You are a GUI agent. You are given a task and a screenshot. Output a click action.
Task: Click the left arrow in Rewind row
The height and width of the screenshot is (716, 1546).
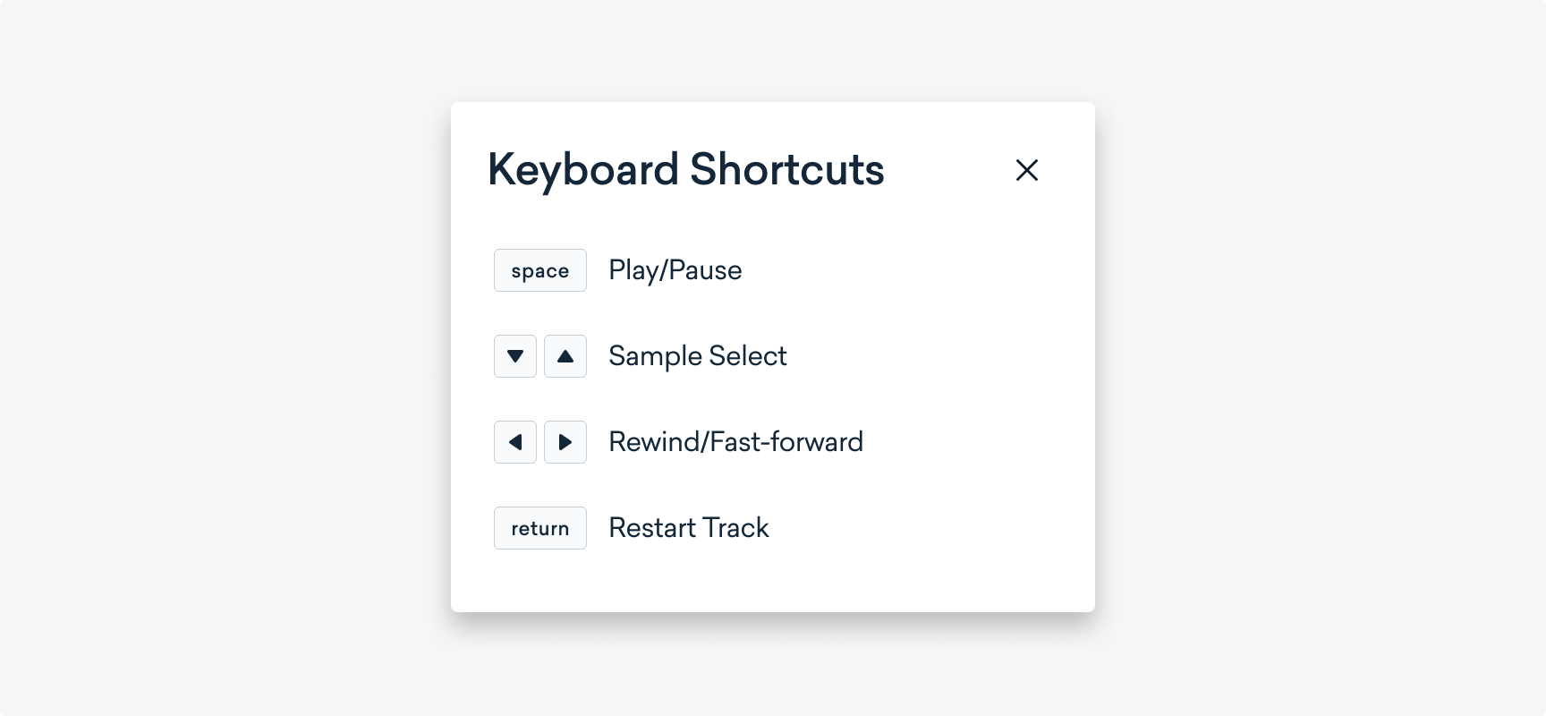515,442
